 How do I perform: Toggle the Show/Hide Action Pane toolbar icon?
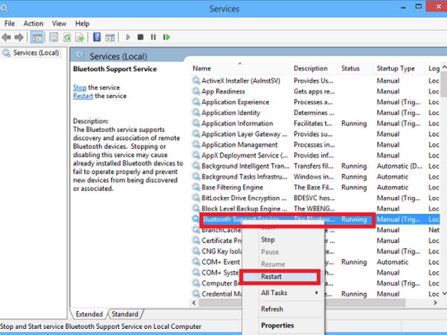coord(110,37)
